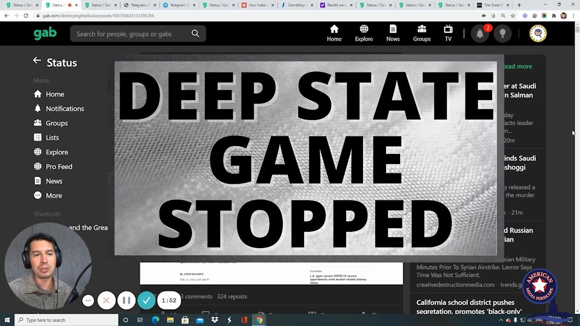Click the search magnifier icon in Gab header
Image resolution: width=580 pixels, height=326 pixels.
click(x=195, y=34)
